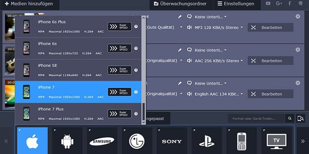Viewport: 309px width, 154px height.
Task: Click help question mark for iPhone 6s Plus
Action: point(136,27)
